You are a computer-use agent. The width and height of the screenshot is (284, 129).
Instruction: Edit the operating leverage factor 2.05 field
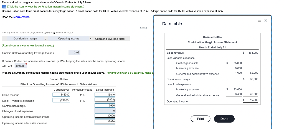click(74, 53)
